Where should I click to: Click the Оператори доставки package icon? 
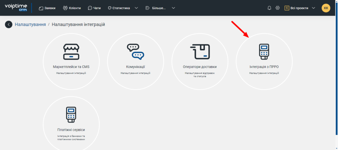coord(200,52)
